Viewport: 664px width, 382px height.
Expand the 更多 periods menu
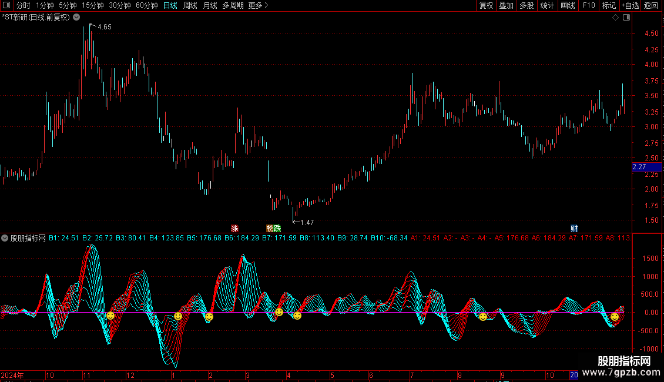coord(259,5)
